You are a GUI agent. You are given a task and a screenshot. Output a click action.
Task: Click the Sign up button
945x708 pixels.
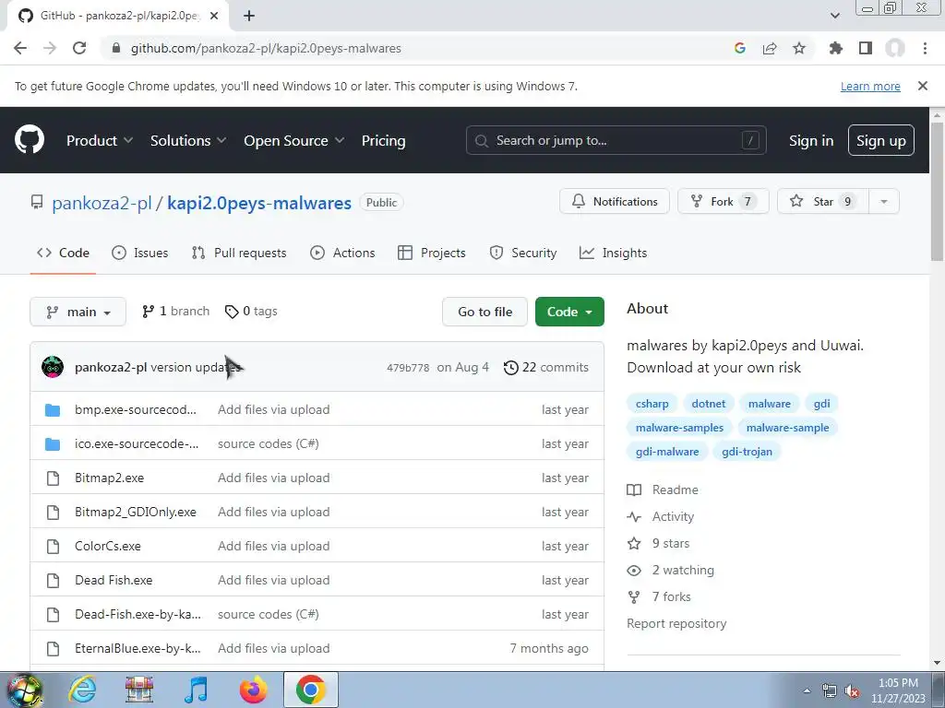click(x=880, y=140)
